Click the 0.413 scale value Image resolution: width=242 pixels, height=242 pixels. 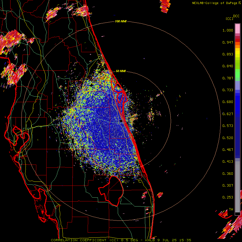coord(228,162)
